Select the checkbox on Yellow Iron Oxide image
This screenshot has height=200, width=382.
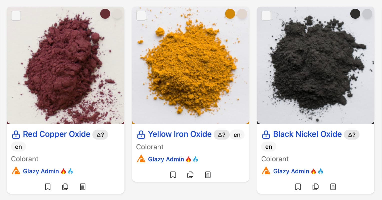pos(141,16)
